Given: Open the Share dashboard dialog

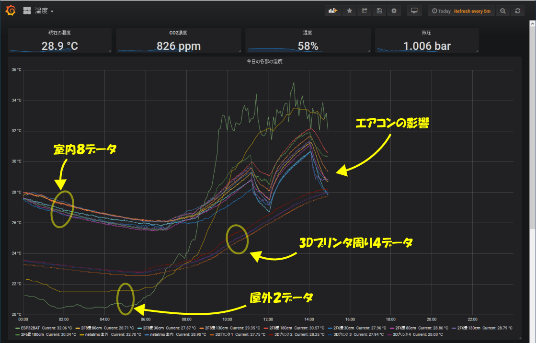Looking at the screenshot, I should coord(365,11).
